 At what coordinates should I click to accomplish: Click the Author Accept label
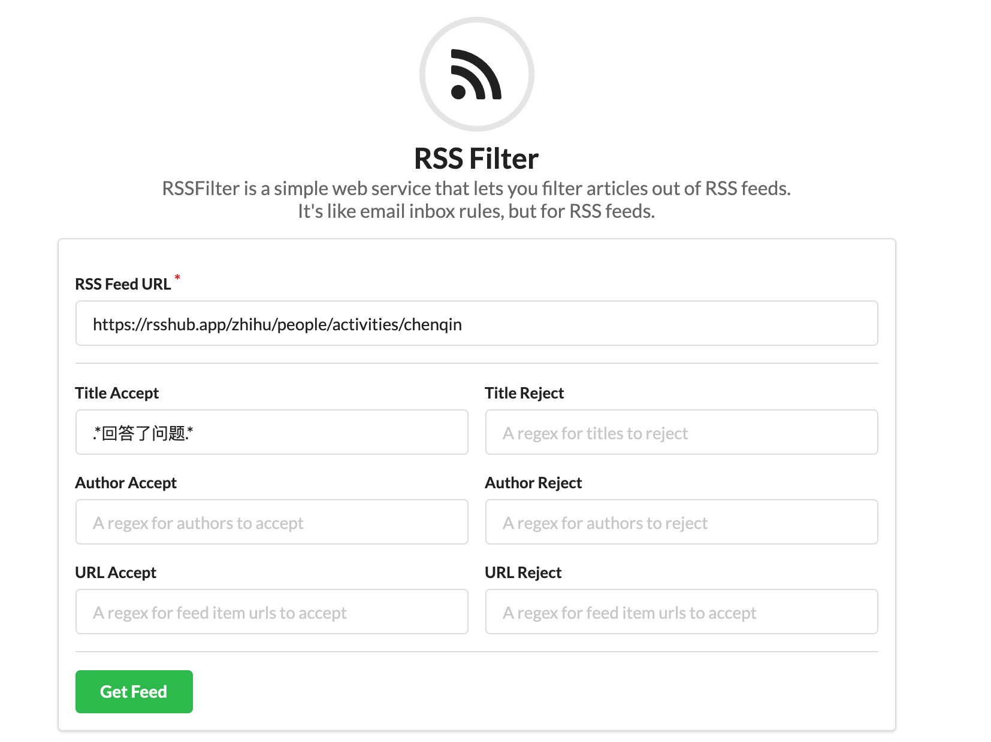(x=125, y=482)
